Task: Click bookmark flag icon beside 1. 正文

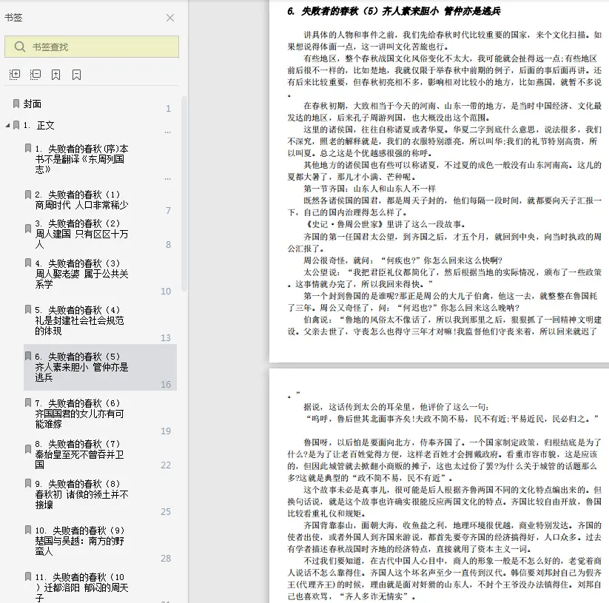Action: [x=16, y=125]
